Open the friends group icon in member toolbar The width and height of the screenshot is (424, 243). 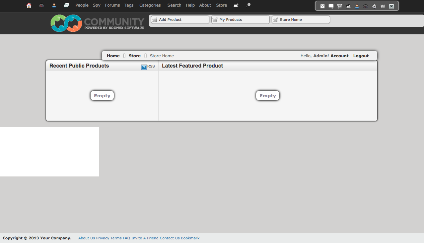point(348,6)
